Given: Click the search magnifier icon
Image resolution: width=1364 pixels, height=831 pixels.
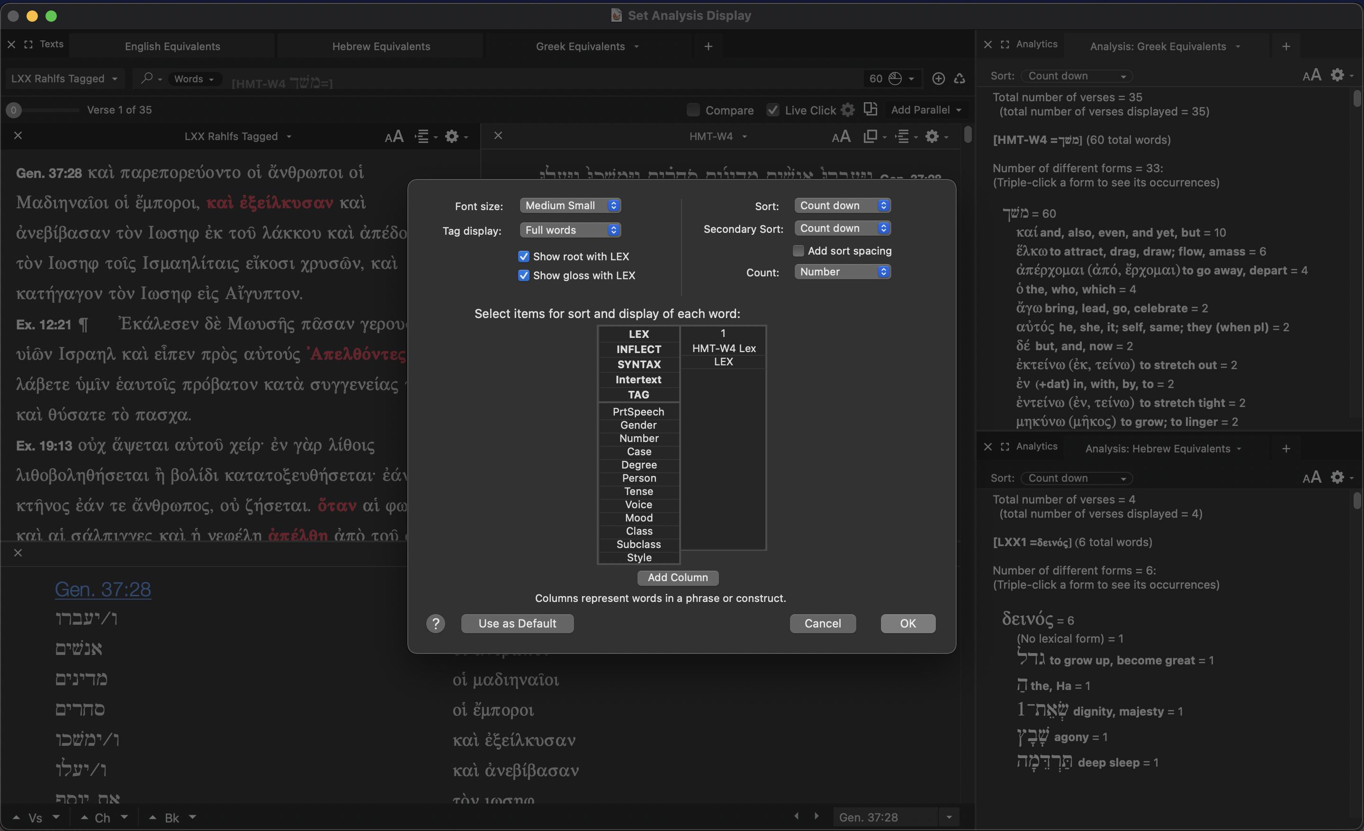Looking at the screenshot, I should click(x=147, y=79).
